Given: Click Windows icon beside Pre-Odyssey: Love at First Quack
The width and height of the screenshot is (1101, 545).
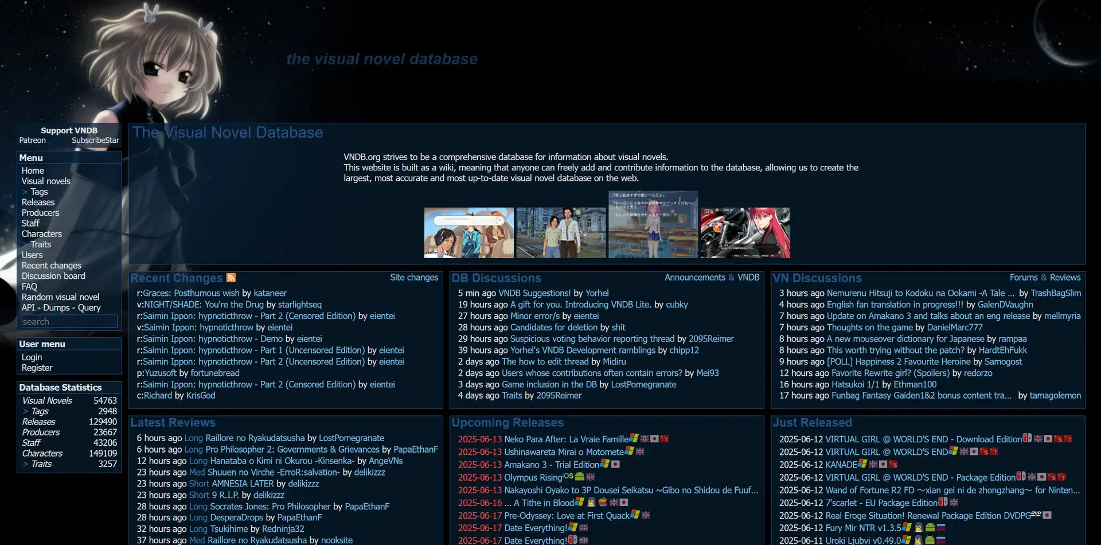Looking at the screenshot, I should click(x=635, y=514).
